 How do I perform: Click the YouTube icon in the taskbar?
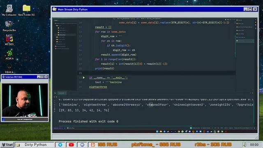[71, 145]
